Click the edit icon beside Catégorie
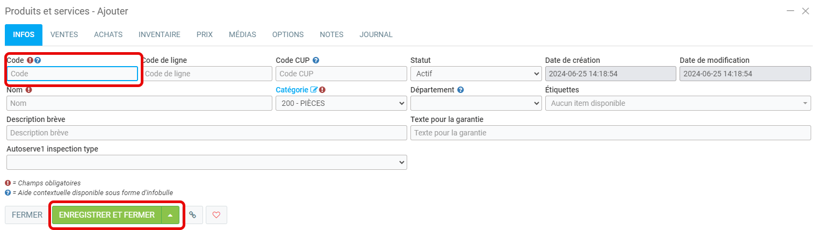The image size is (816, 230). pyautogui.click(x=314, y=90)
